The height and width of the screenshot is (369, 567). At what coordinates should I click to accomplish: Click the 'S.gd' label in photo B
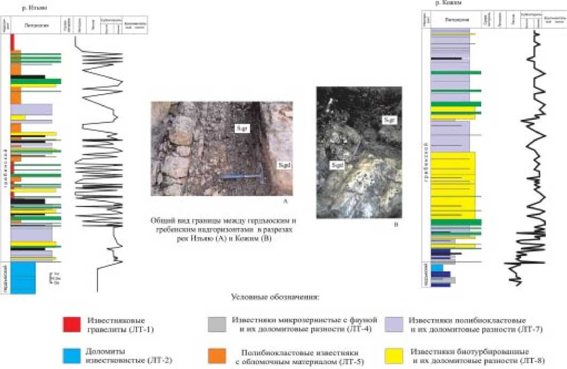pyautogui.click(x=337, y=165)
